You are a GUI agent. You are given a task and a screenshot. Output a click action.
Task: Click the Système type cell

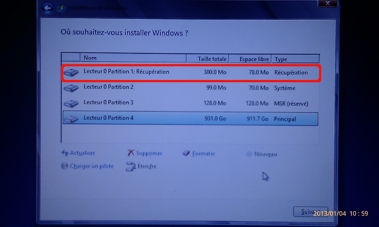pos(285,88)
